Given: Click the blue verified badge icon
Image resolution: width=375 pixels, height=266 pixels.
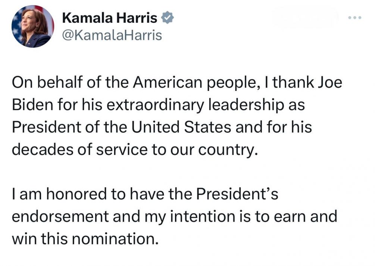Looking at the screenshot, I should tap(166, 17).
